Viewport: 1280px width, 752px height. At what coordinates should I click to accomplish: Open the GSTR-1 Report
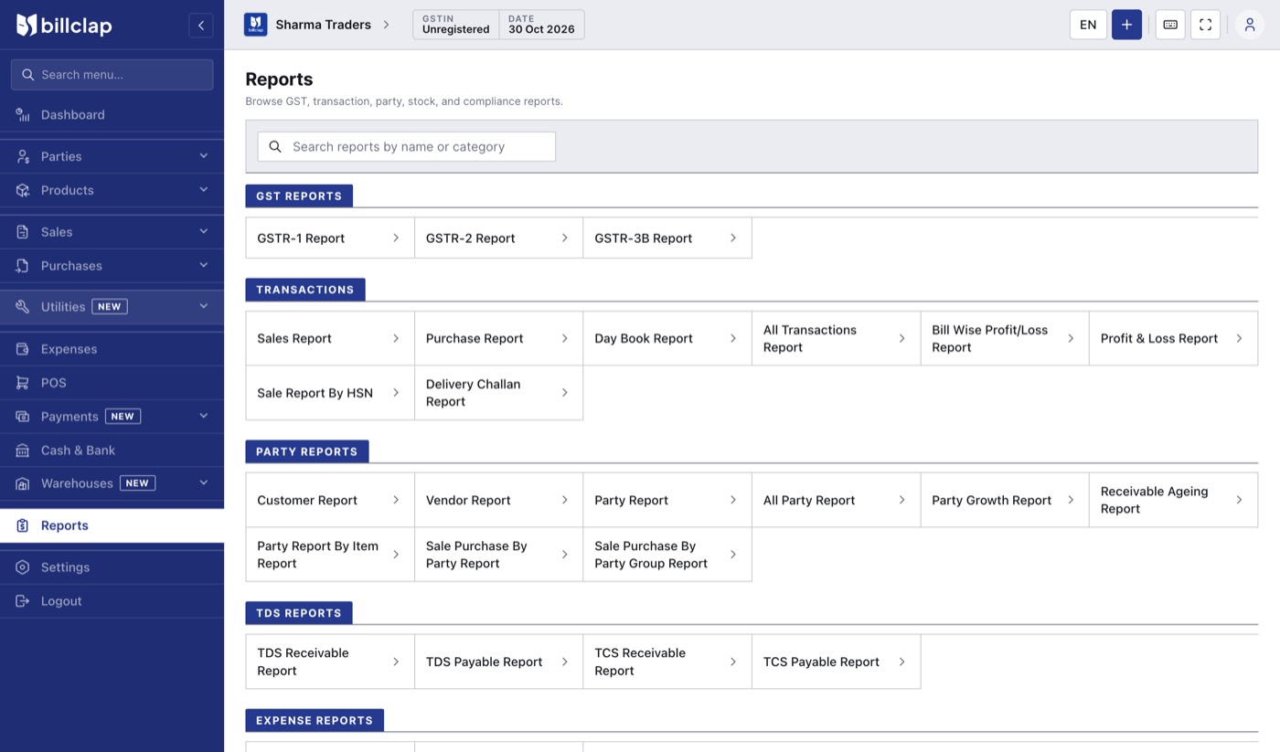330,238
